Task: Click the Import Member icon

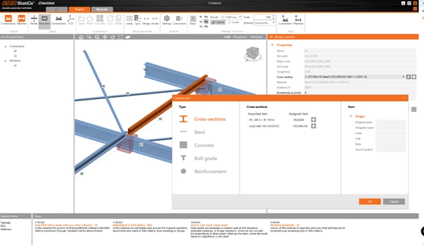Action: click(22, 20)
